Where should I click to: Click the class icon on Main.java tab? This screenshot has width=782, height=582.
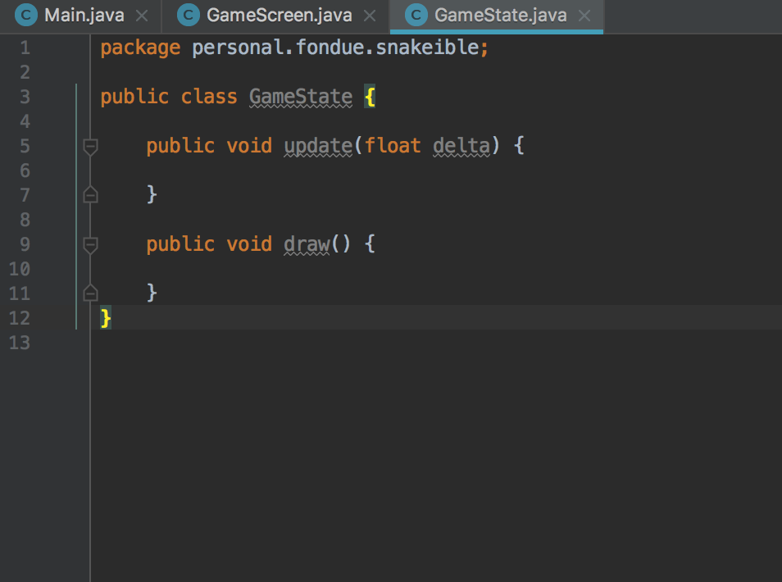[x=26, y=16]
